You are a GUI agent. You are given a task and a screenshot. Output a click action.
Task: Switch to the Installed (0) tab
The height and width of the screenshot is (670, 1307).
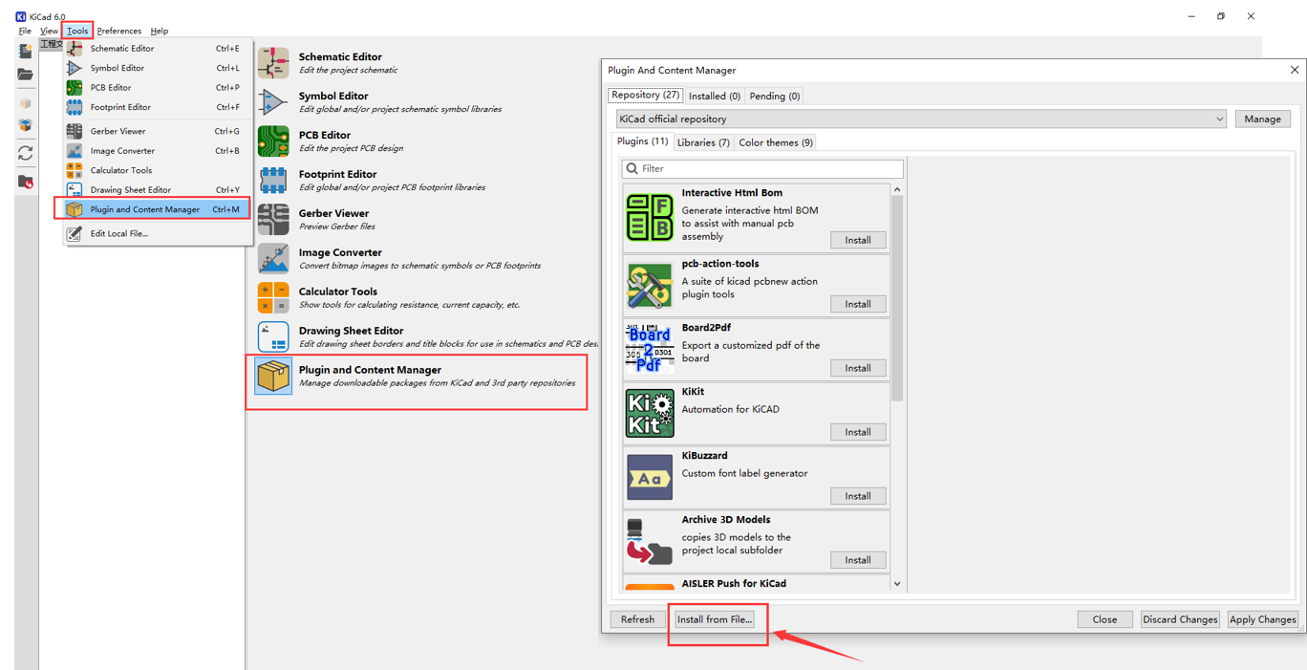715,96
